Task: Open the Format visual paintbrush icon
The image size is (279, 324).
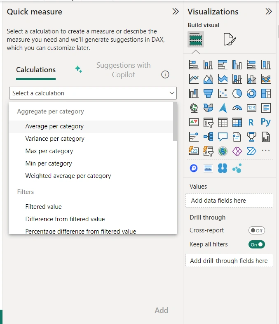Action: point(230,39)
